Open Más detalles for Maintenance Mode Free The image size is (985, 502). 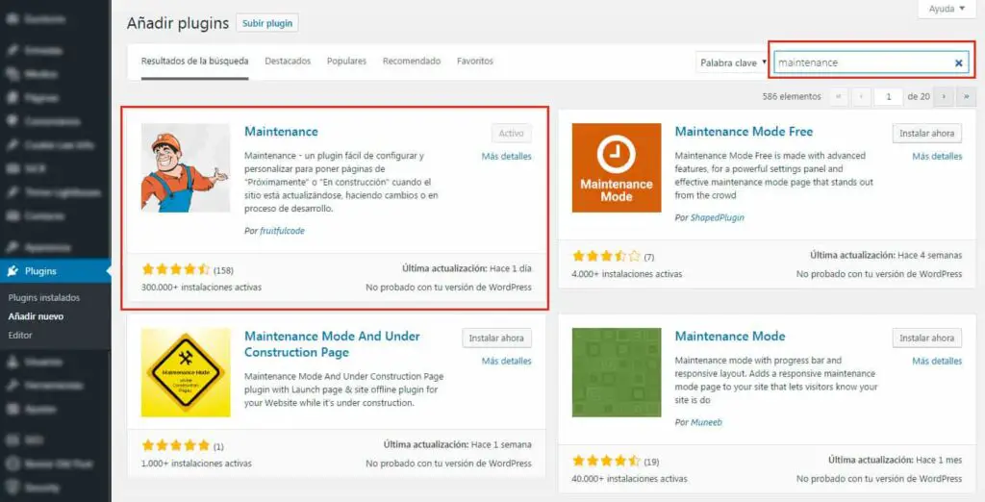937,157
